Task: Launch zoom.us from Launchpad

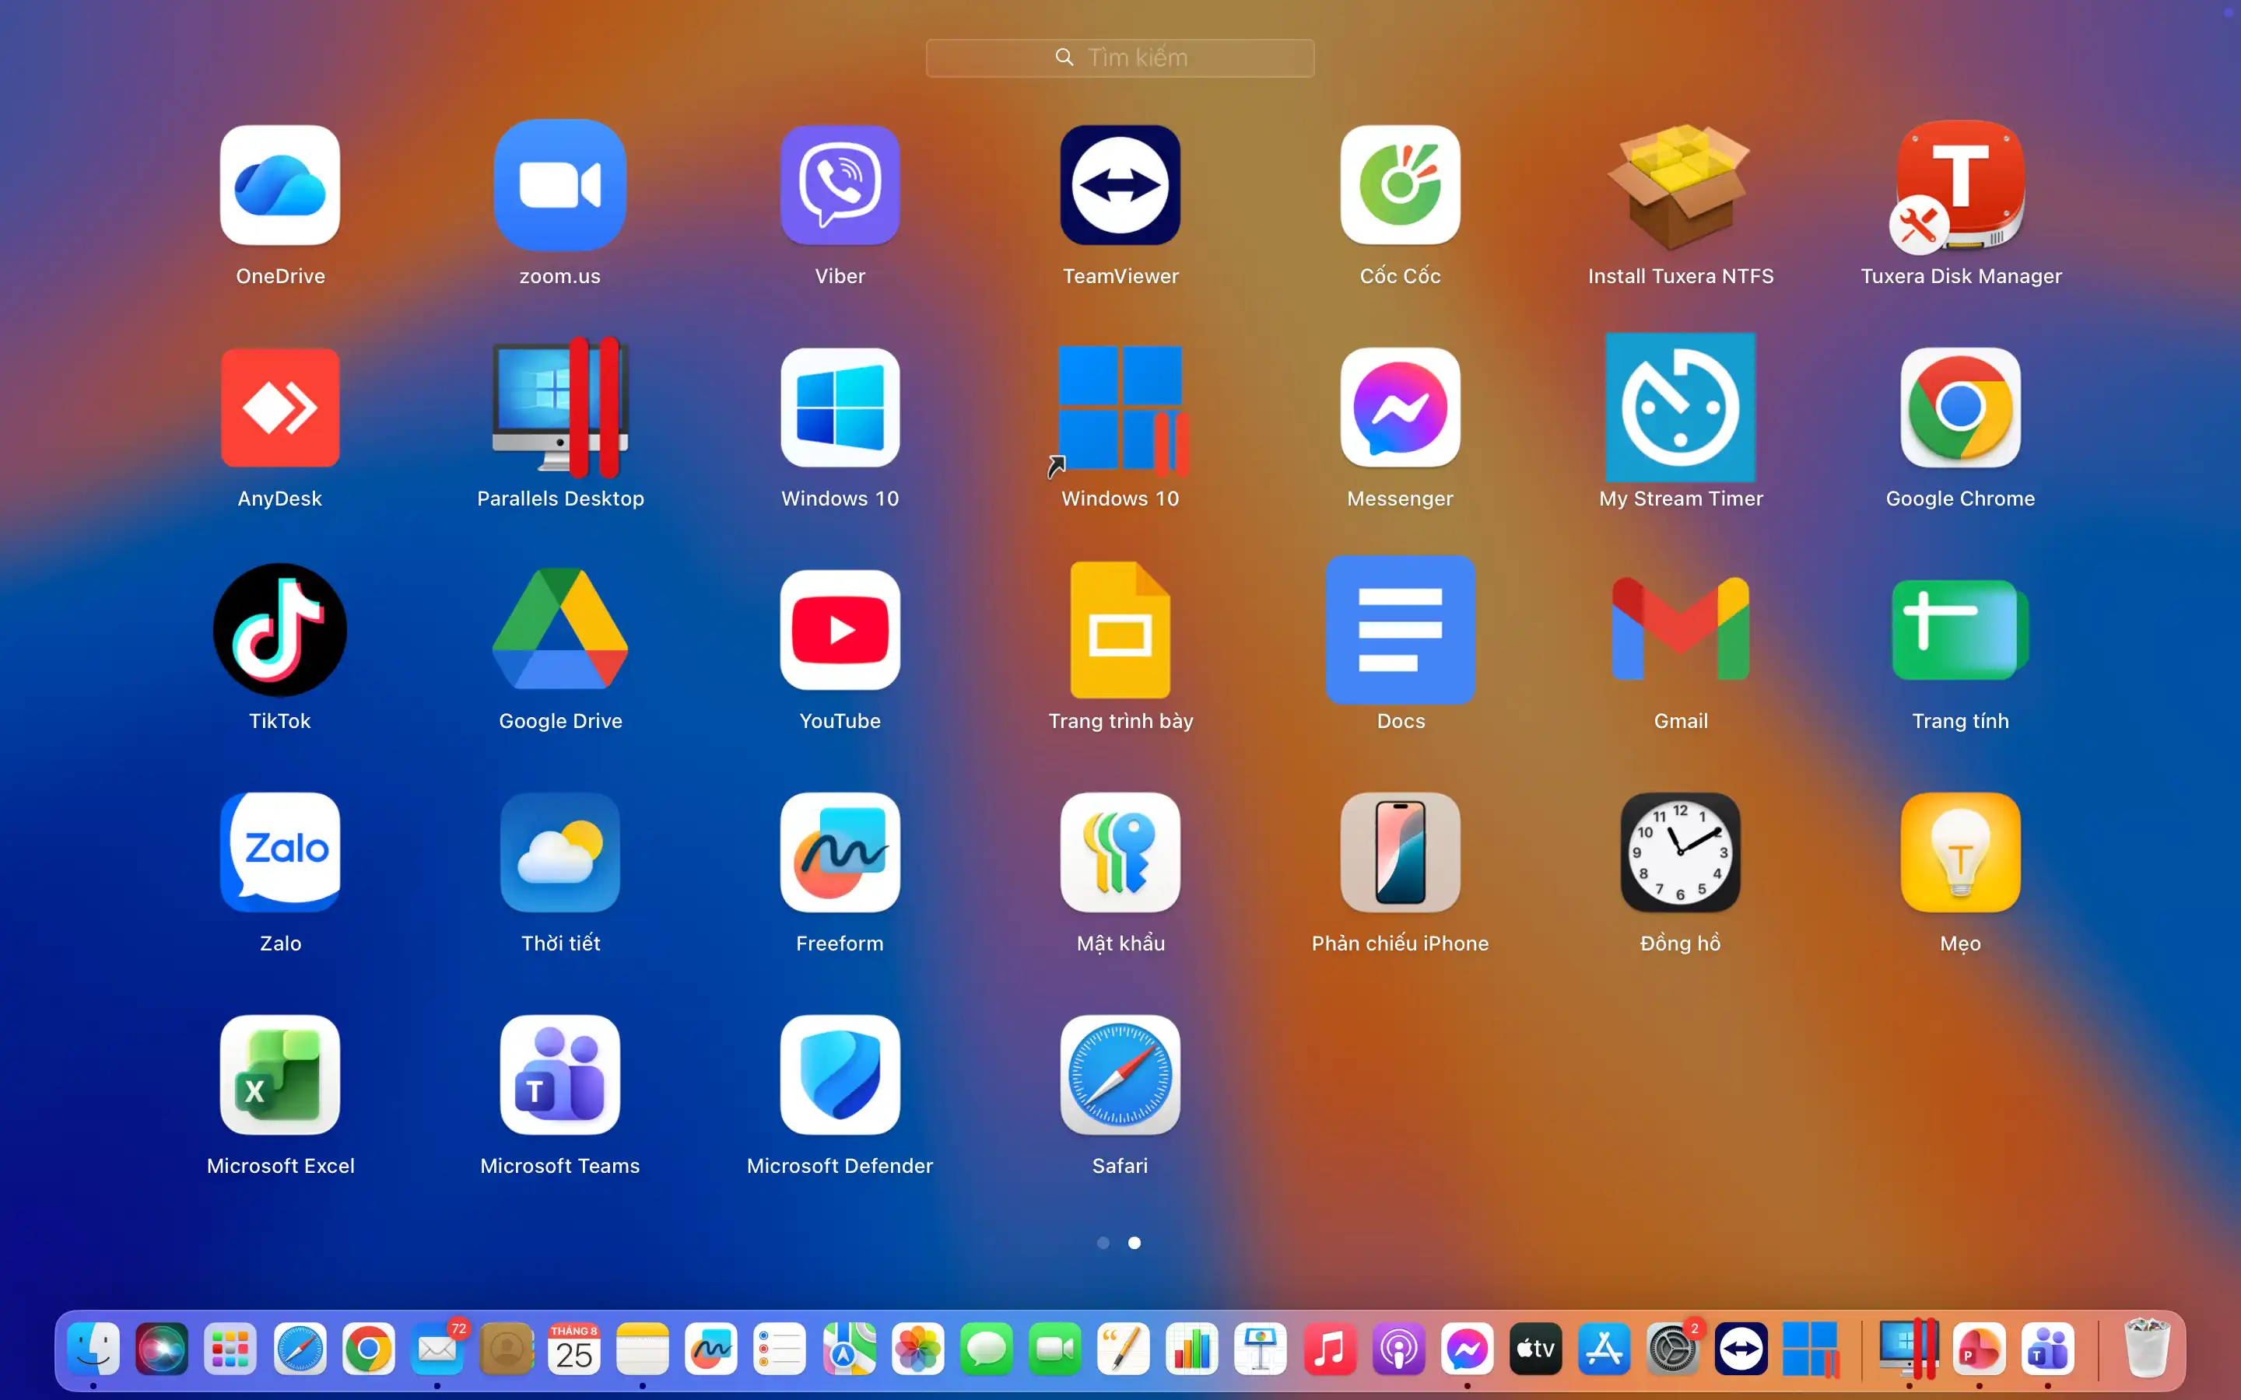Action: coord(560,185)
